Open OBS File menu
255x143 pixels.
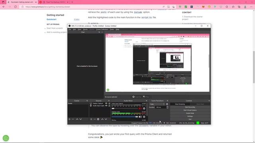pos(70,29)
